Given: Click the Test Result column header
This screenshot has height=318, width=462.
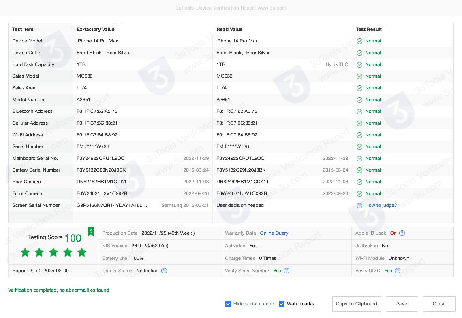Looking at the screenshot, I should tap(369, 29).
